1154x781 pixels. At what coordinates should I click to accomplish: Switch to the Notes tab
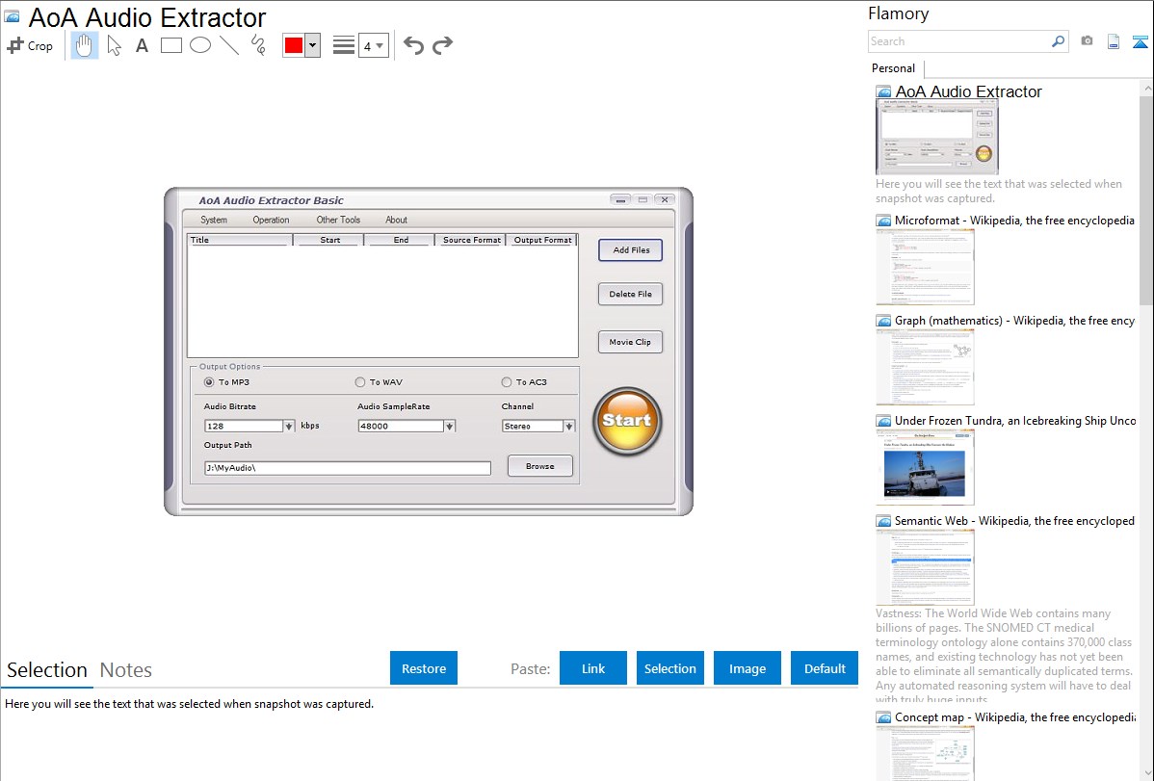[x=126, y=670]
